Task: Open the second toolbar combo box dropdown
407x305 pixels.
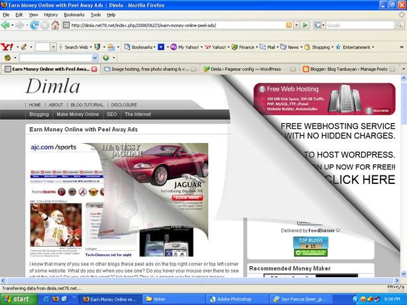Action: 95,58
